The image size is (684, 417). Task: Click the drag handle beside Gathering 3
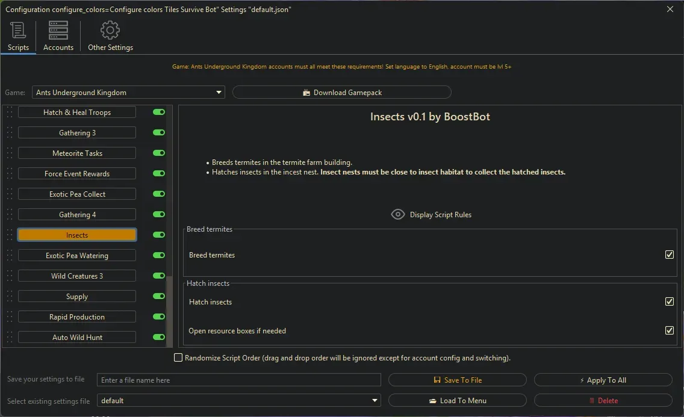(x=10, y=133)
